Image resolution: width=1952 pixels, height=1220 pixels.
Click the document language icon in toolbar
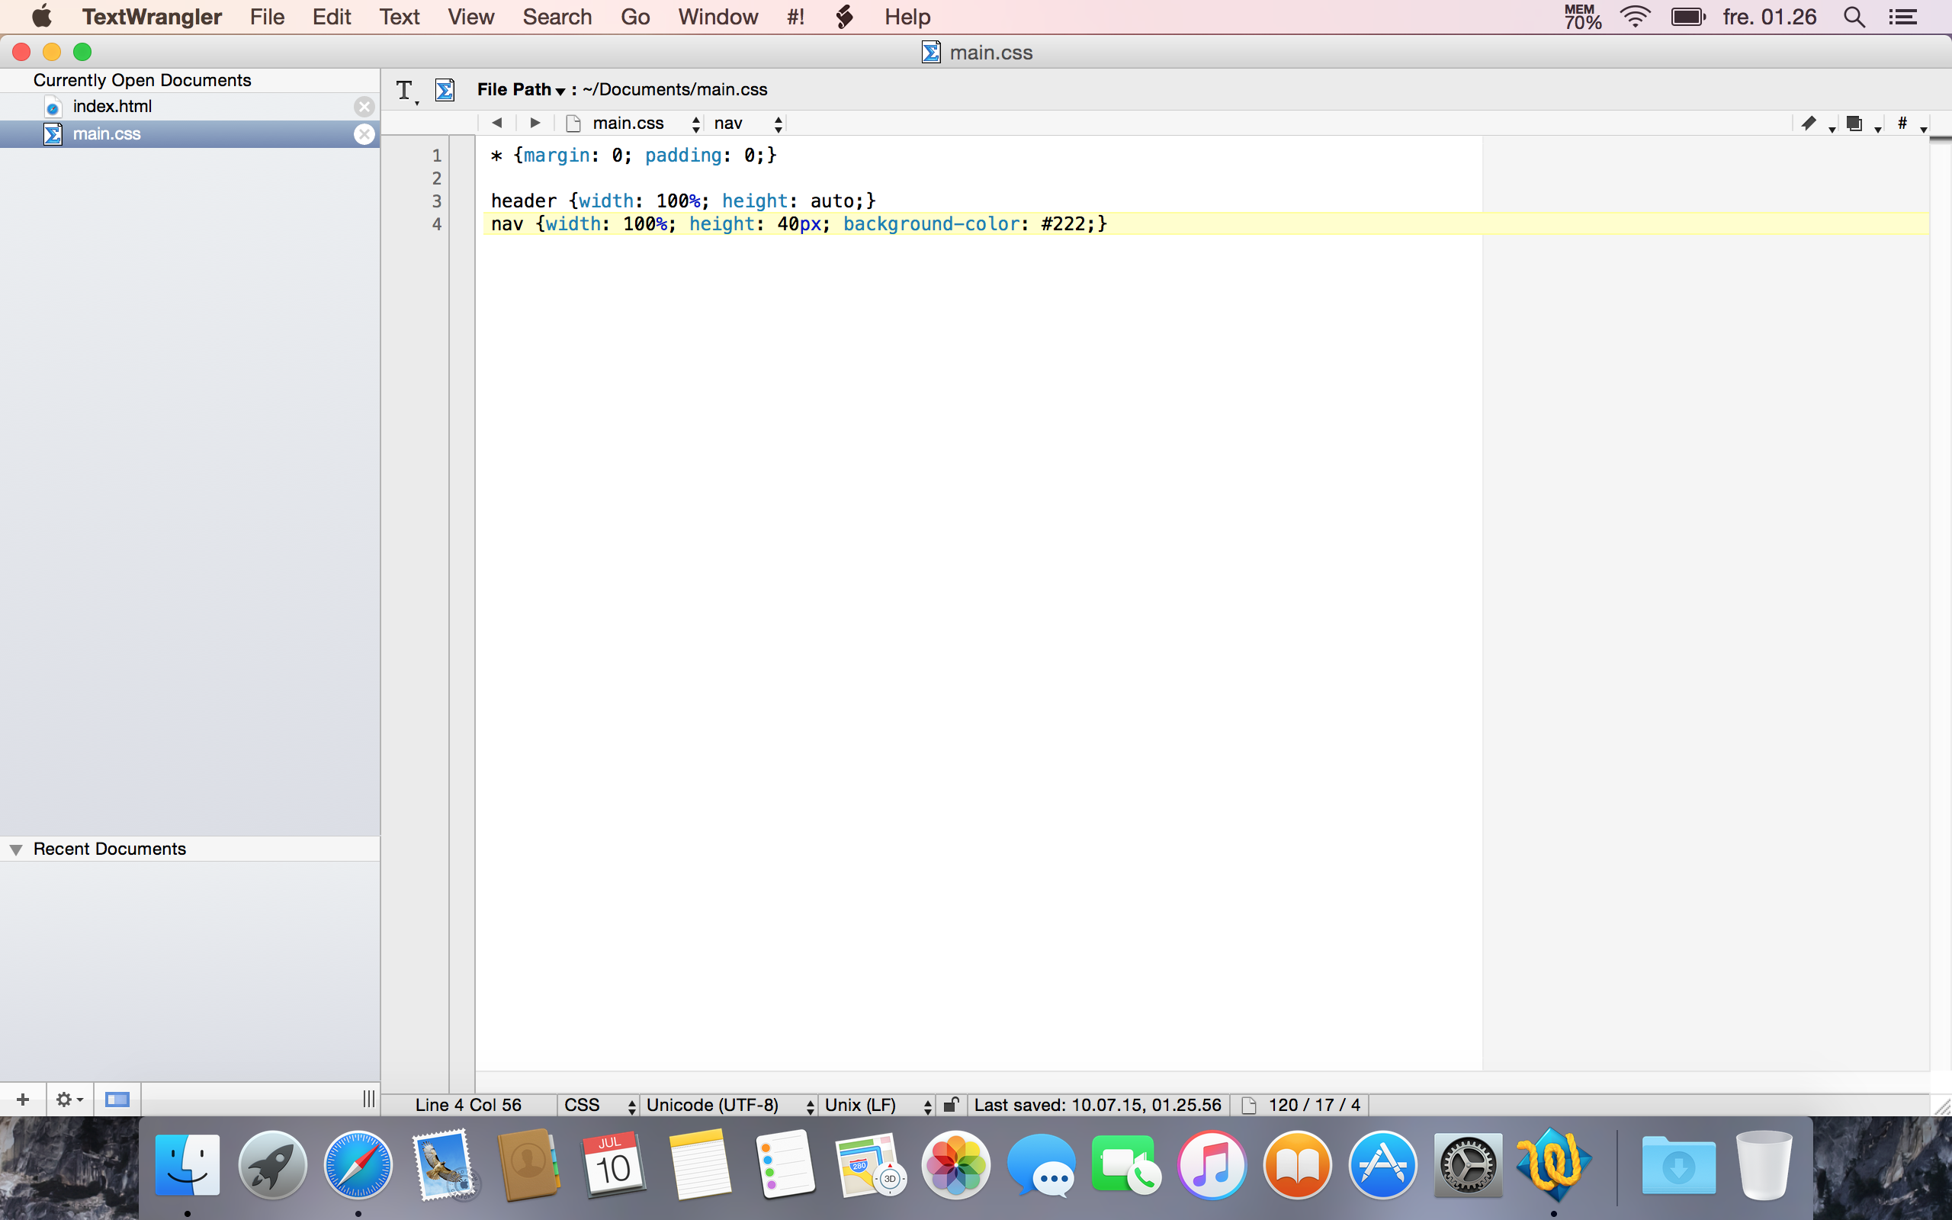coord(445,89)
